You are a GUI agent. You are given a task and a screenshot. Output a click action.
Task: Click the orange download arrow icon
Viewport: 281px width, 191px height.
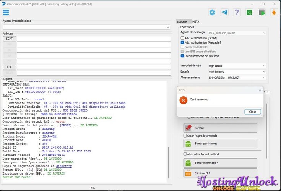click(x=274, y=13)
